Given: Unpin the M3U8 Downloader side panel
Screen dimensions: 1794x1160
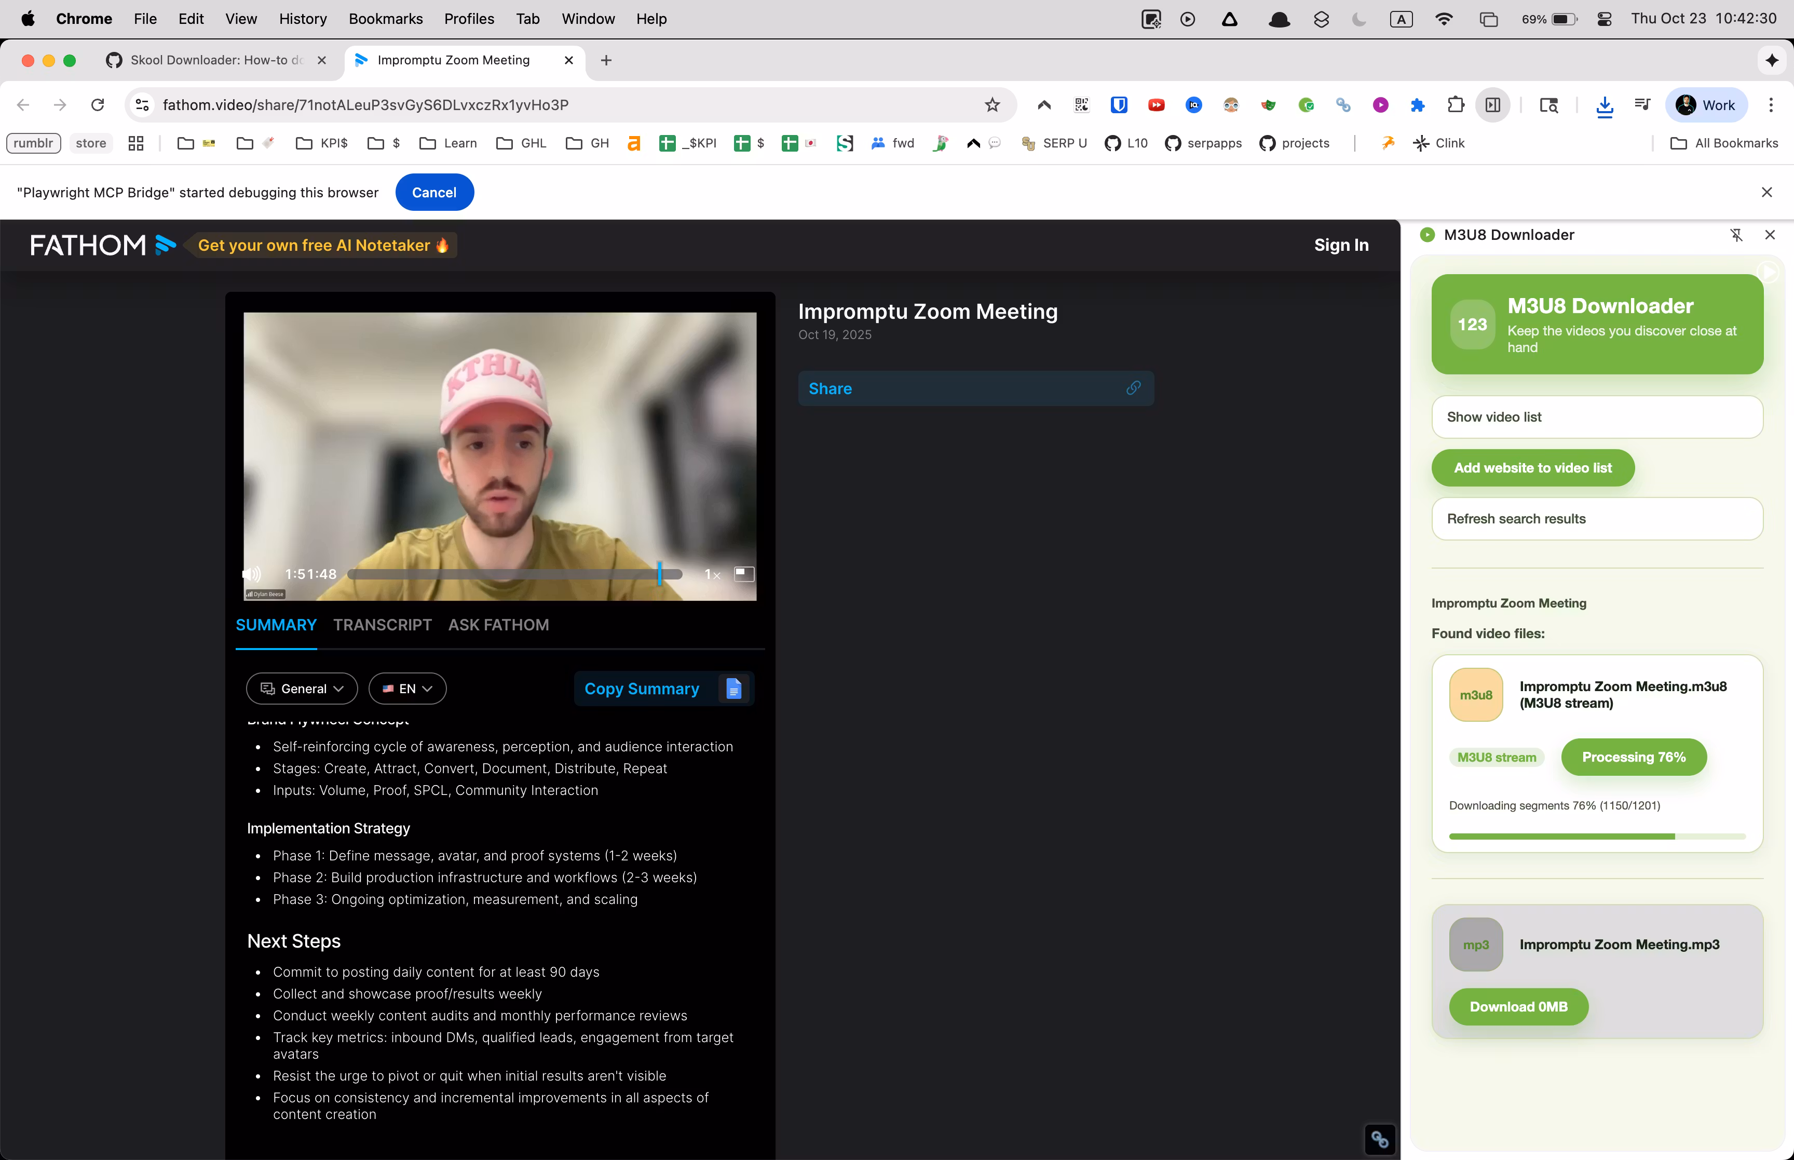Looking at the screenshot, I should click(x=1736, y=235).
